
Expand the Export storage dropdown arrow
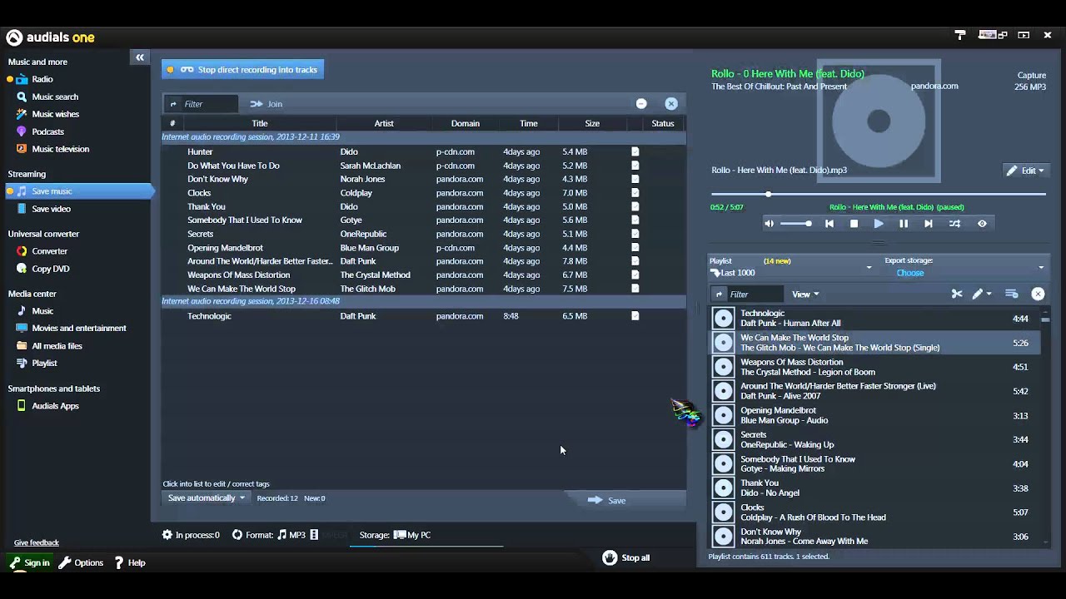click(1041, 267)
